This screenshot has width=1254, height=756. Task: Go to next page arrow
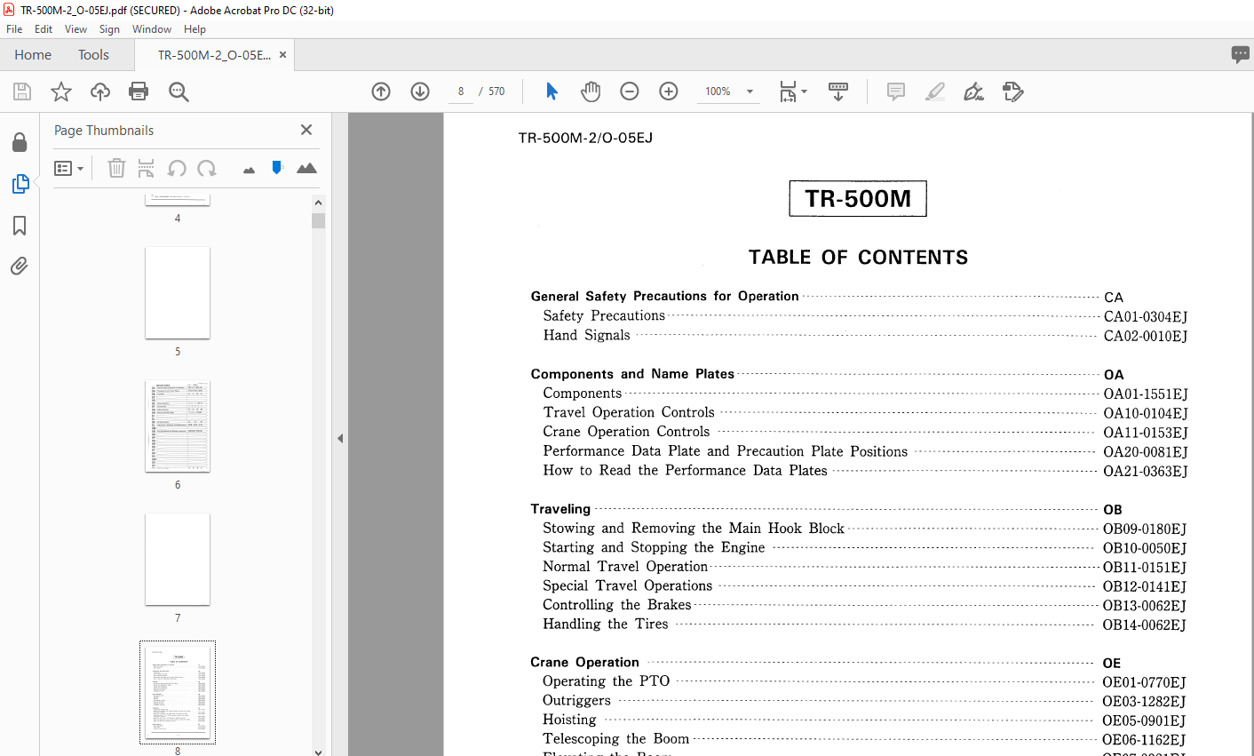coord(420,92)
